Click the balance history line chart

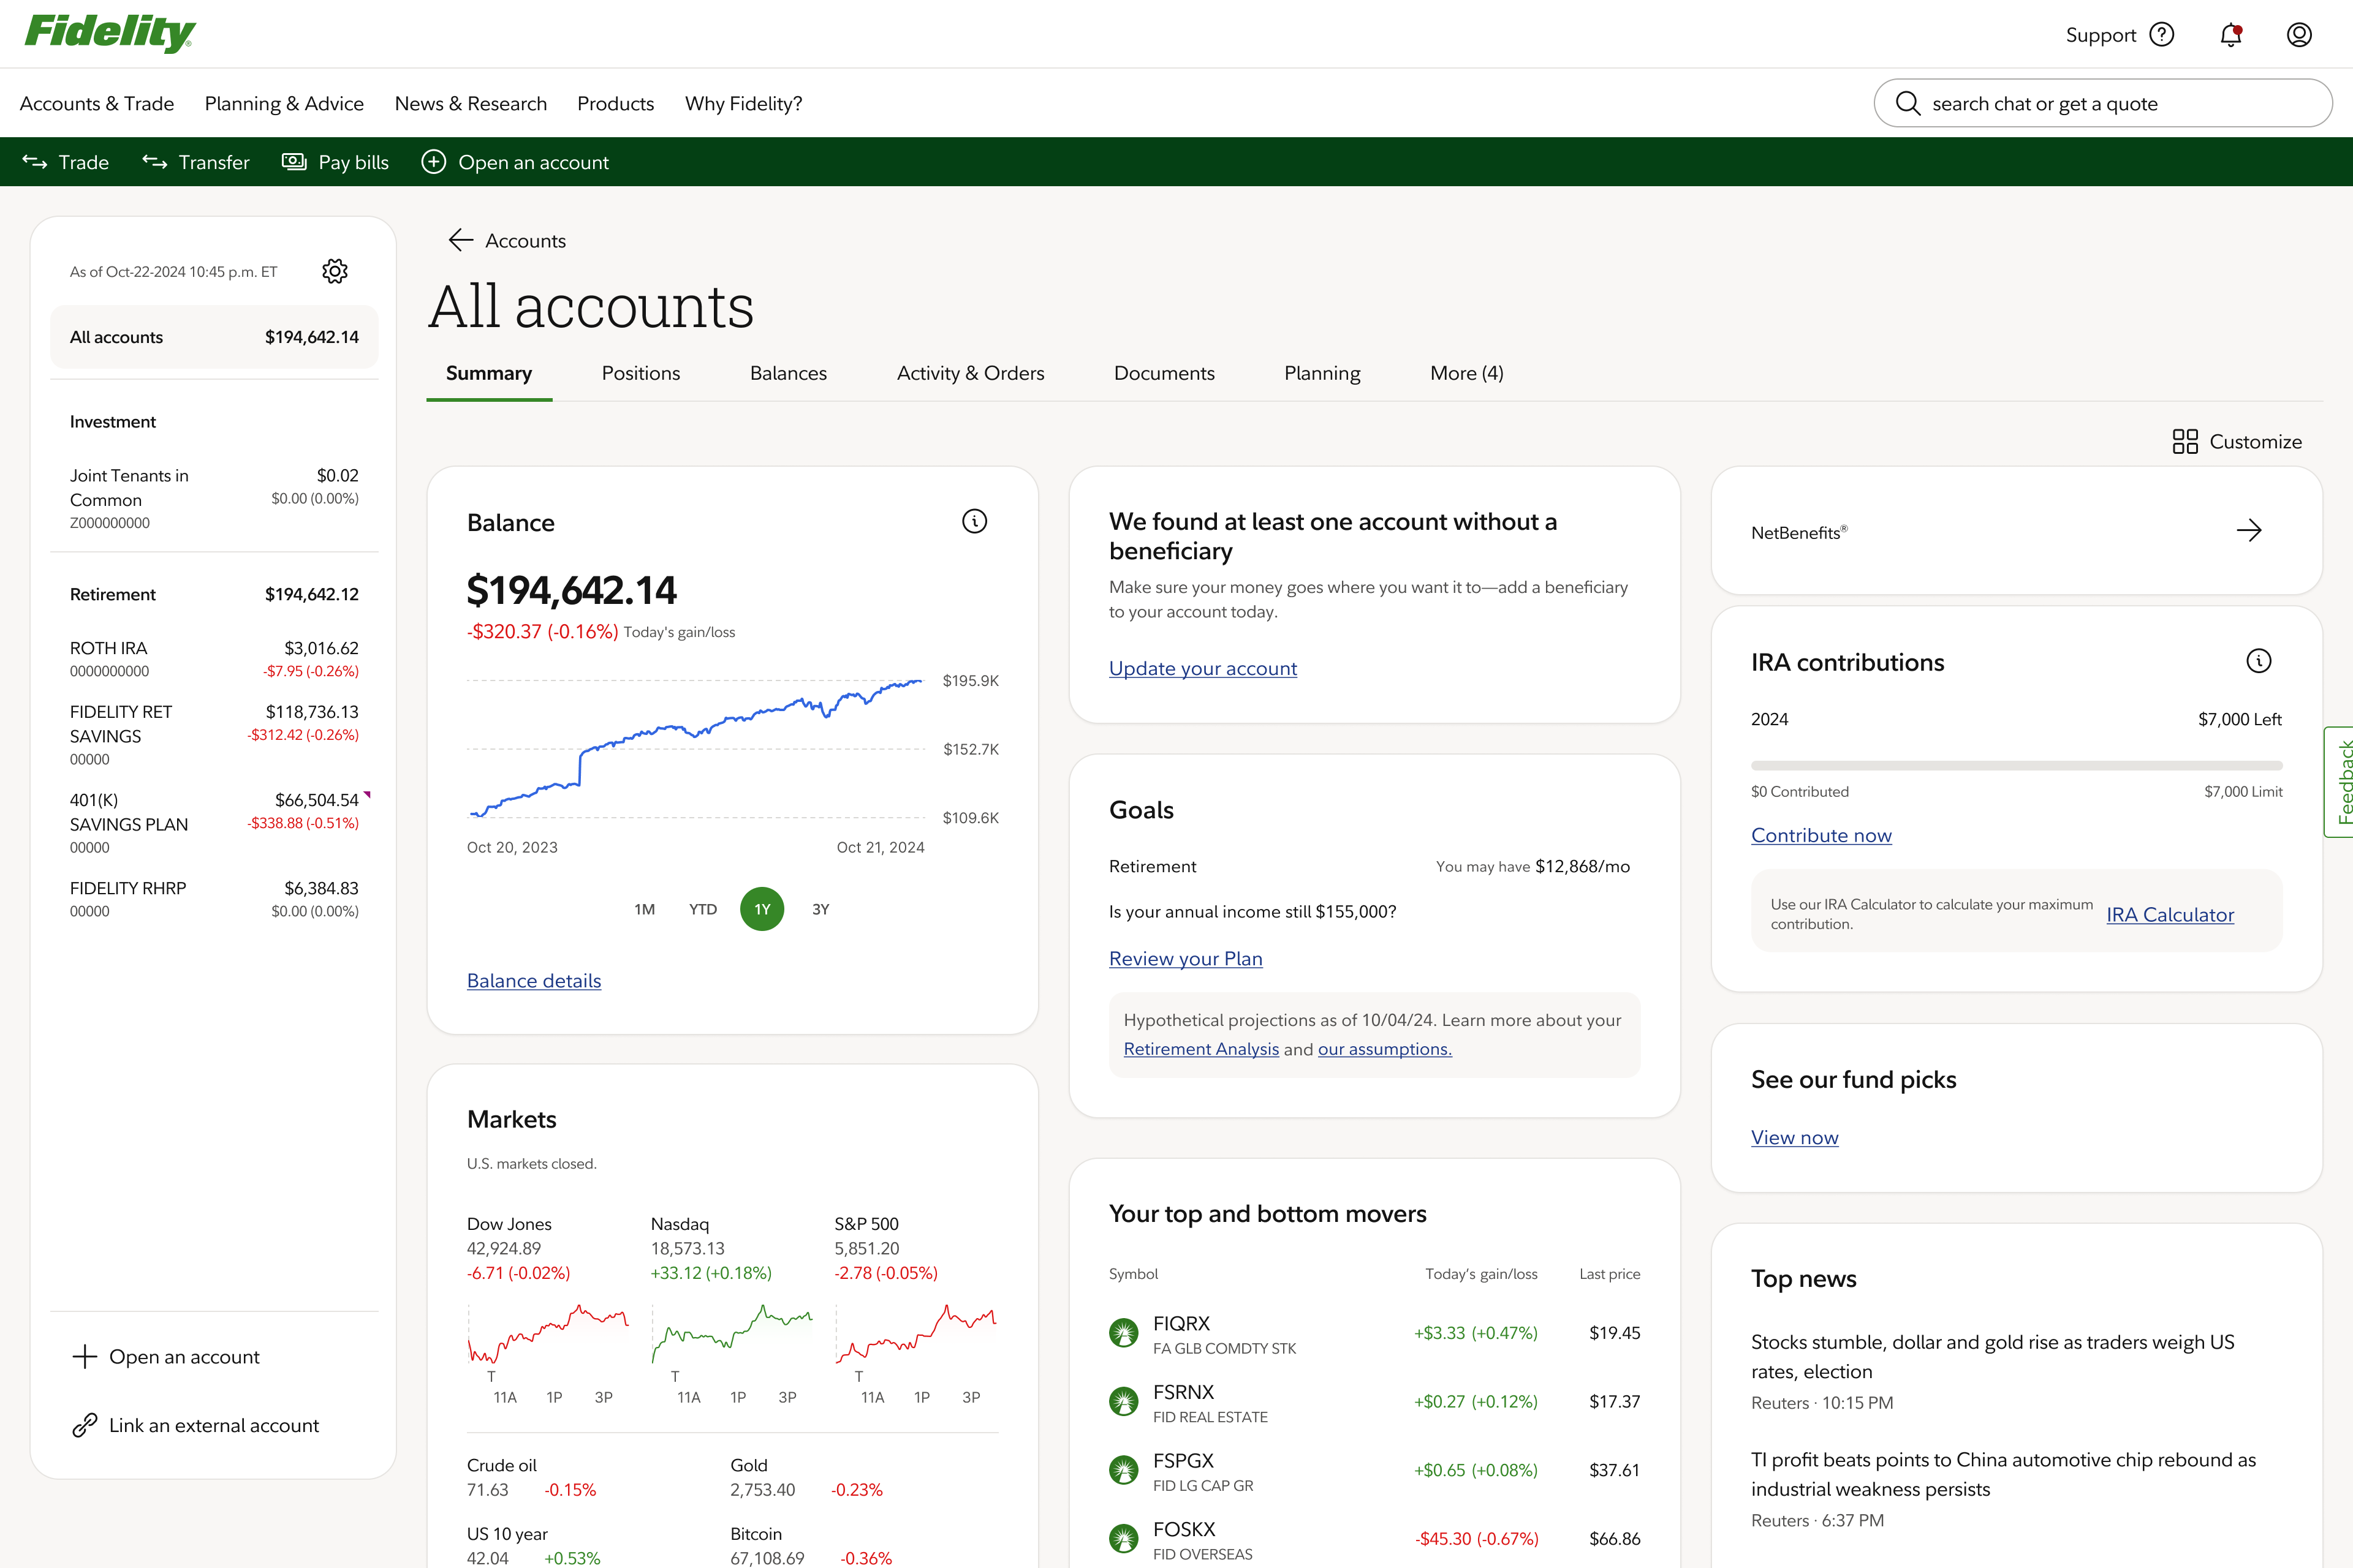(x=695, y=749)
